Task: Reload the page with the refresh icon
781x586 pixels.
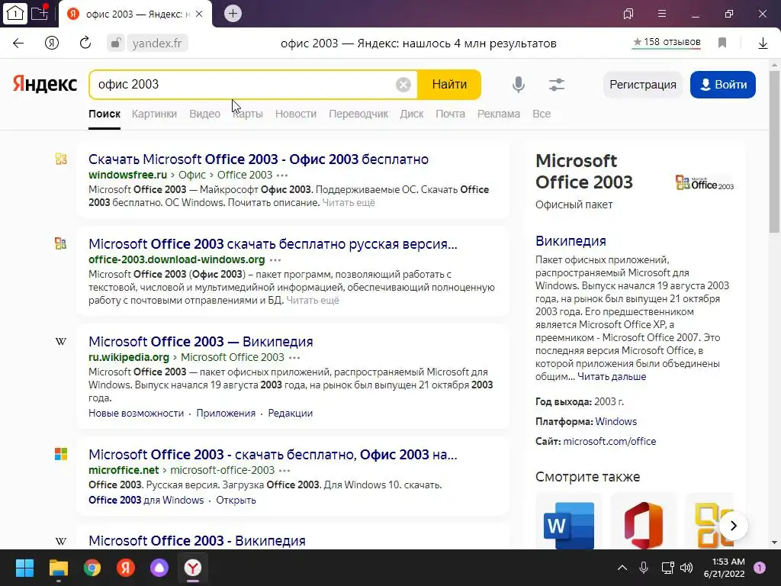Action: 85,43
